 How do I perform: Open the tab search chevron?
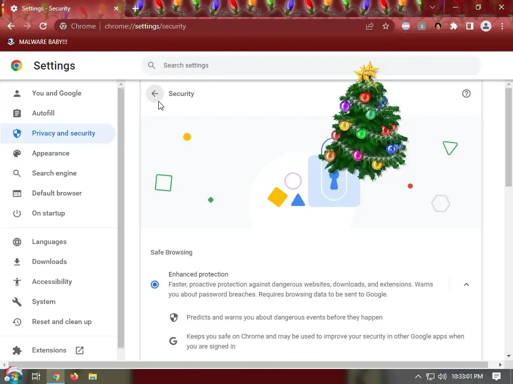pyautogui.click(x=432, y=7)
